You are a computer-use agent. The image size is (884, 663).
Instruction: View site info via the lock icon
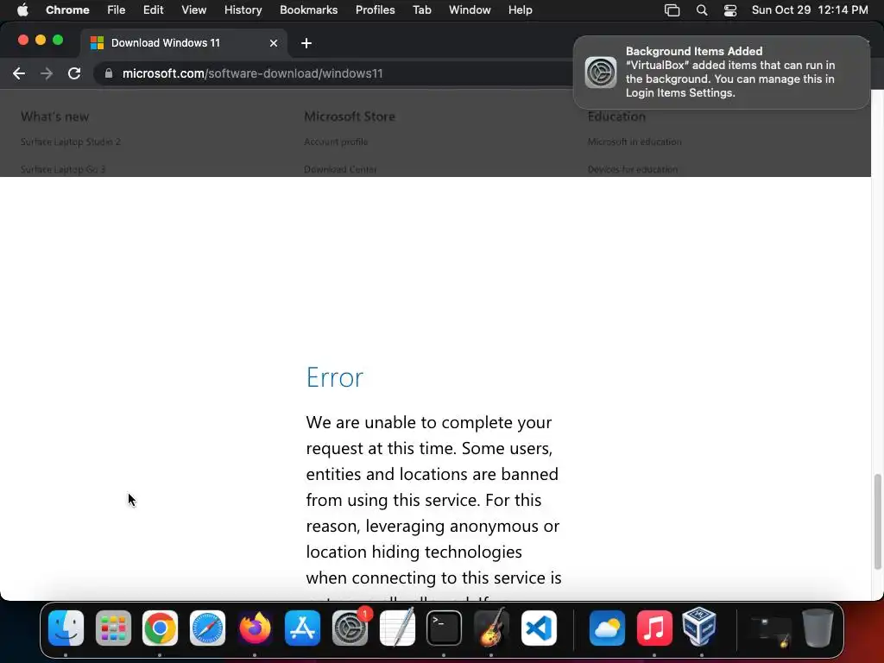(109, 73)
